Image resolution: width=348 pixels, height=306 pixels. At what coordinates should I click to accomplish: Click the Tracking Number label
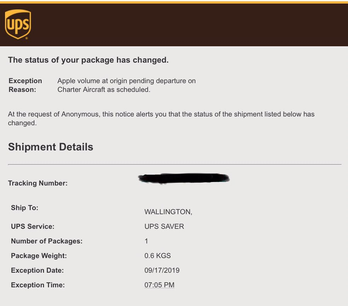[x=38, y=183]
